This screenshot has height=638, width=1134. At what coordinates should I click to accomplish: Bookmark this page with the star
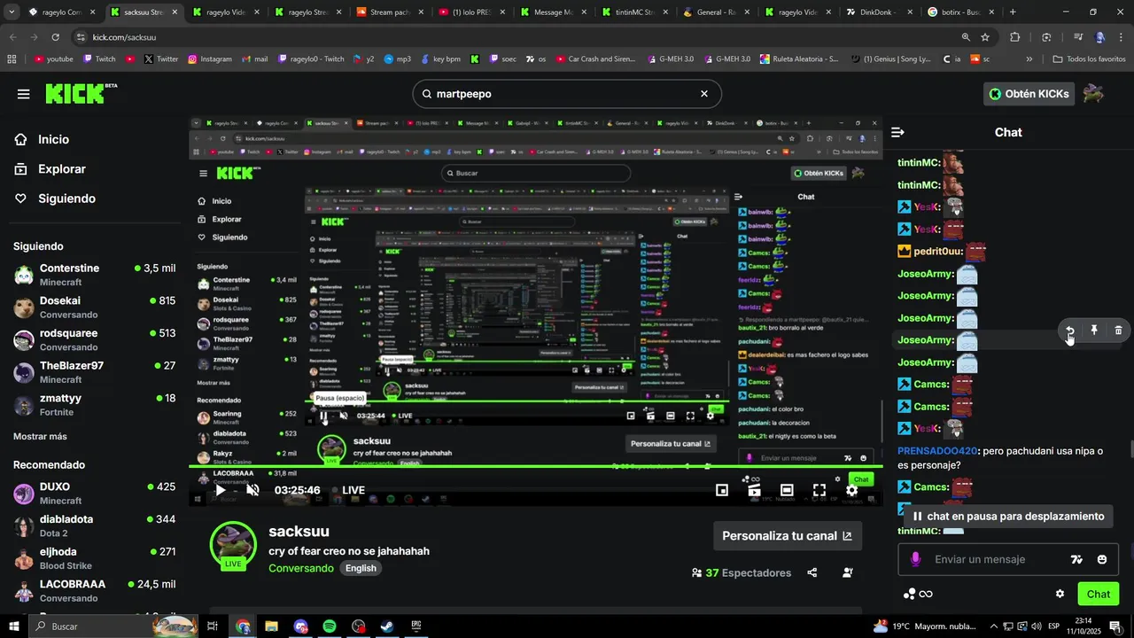pos(985,37)
